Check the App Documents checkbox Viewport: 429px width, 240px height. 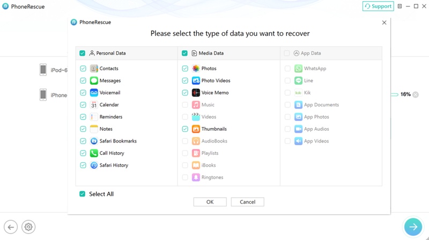287,104
